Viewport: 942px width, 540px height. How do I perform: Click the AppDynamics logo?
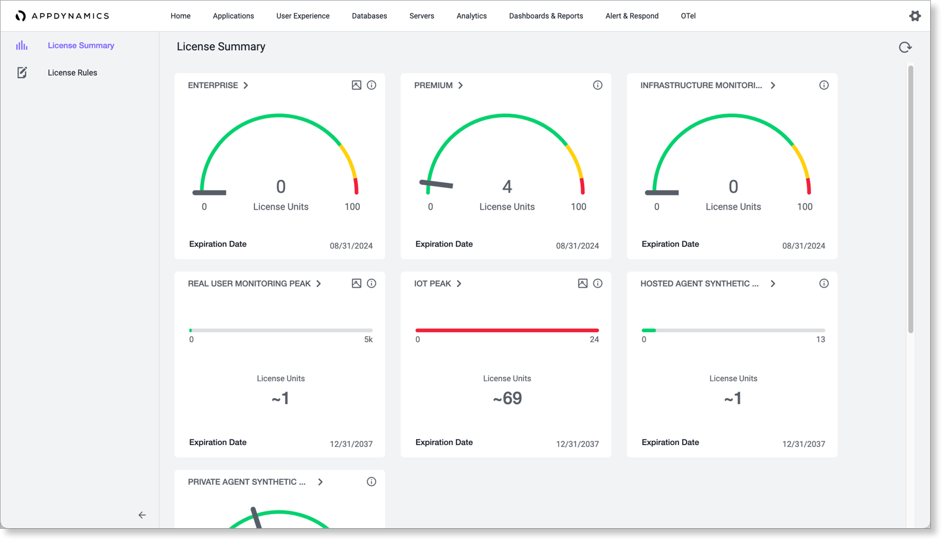coord(62,16)
